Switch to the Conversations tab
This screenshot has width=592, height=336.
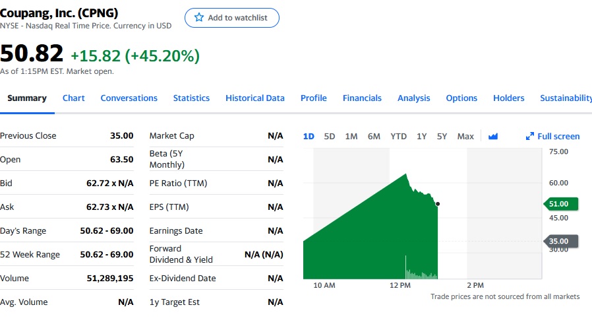[129, 98]
